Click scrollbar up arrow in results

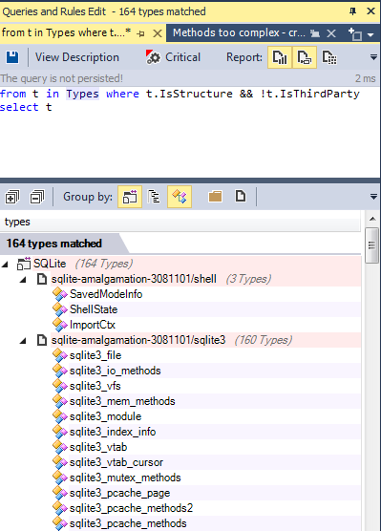(x=372, y=219)
